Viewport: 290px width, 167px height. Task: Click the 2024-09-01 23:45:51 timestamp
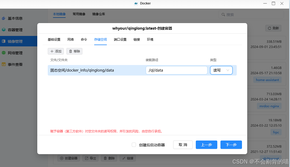(x=266, y=47)
